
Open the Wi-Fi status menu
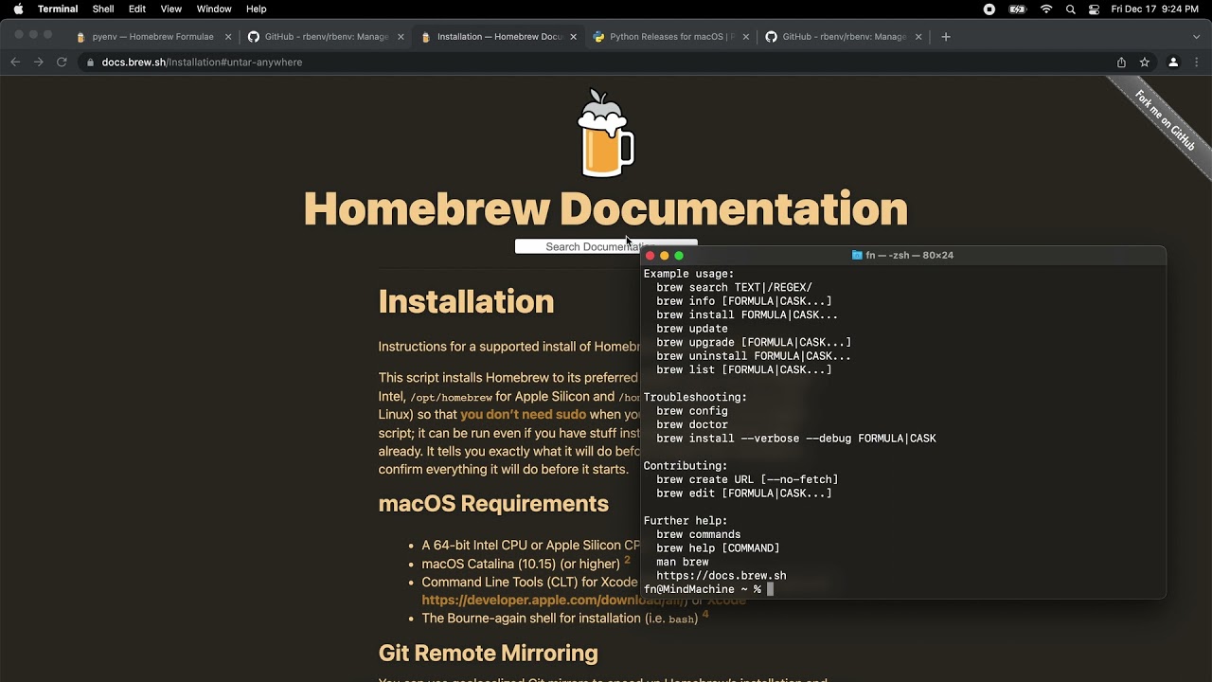pyautogui.click(x=1046, y=9)
